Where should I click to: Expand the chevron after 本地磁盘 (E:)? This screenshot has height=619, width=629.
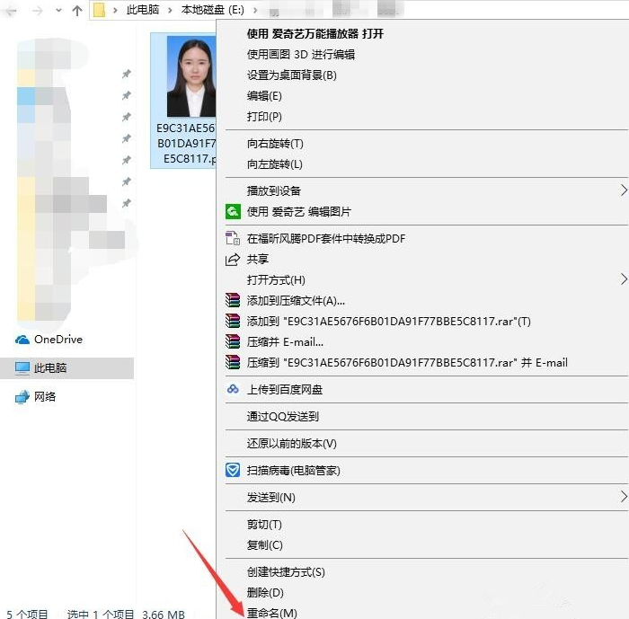click(255, 10)
